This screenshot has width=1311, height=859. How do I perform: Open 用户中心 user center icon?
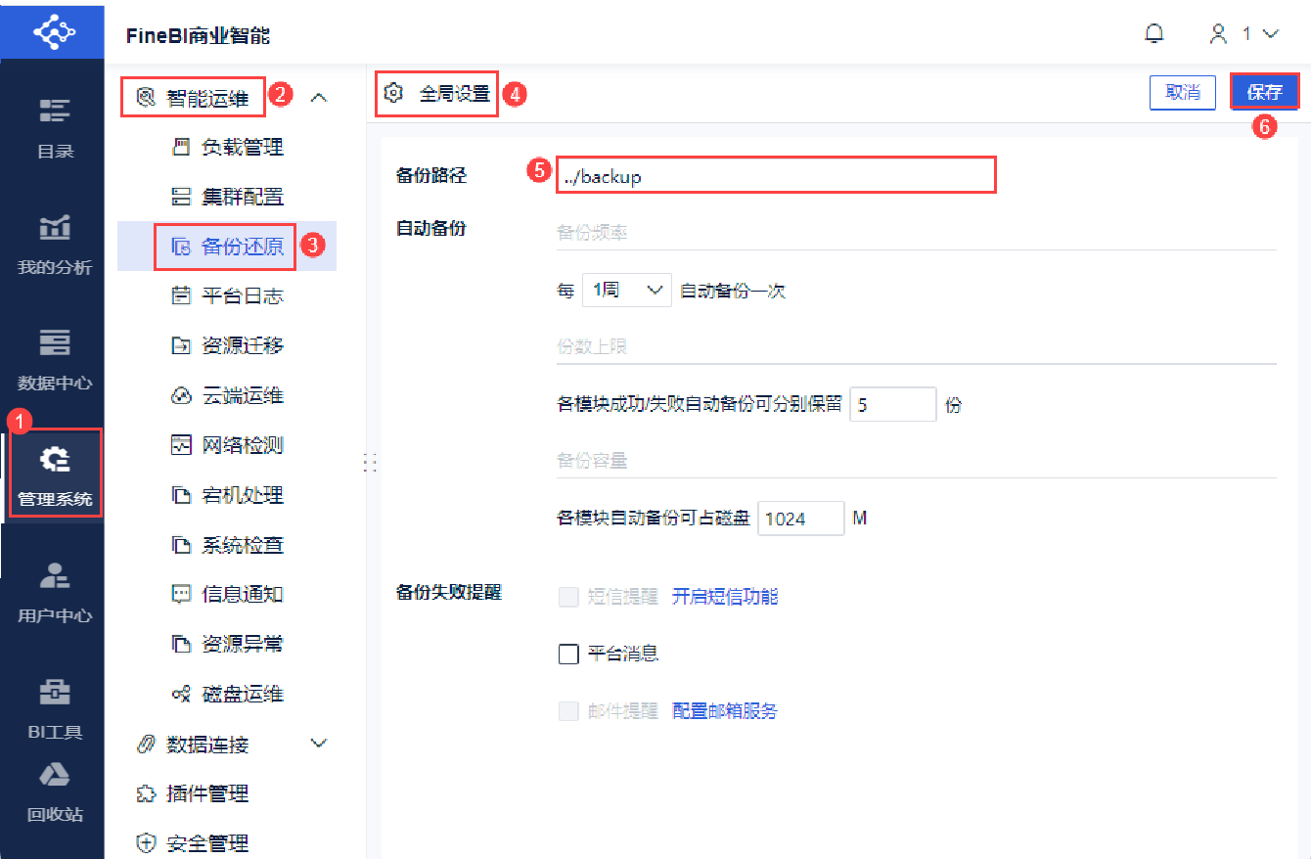coord(55,575)
